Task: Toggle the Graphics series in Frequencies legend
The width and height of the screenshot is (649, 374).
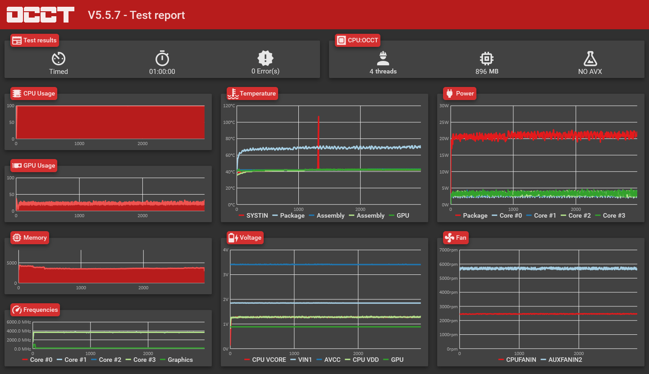Action: pos(176,360)
